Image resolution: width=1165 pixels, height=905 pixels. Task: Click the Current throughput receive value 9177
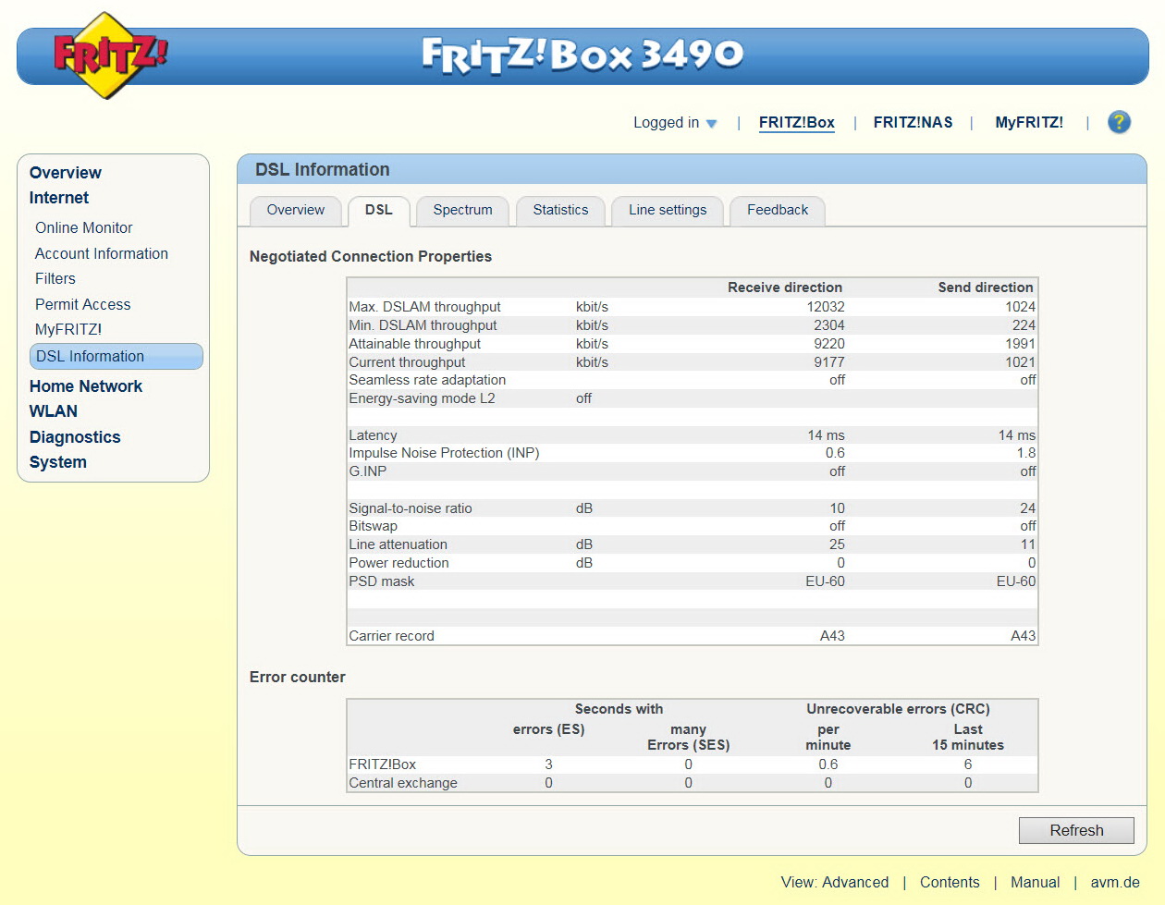pyautogui.click(x=829, y=362)
